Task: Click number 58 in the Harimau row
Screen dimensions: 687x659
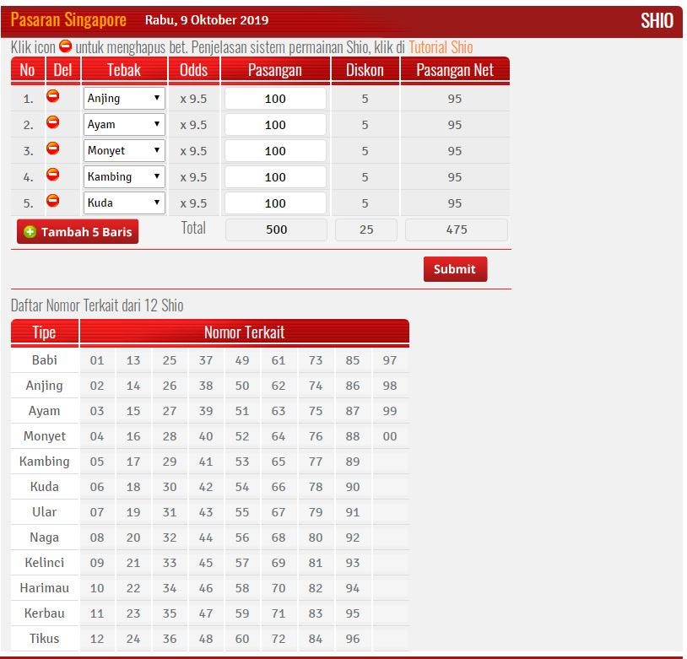Action: click(242, 588)
